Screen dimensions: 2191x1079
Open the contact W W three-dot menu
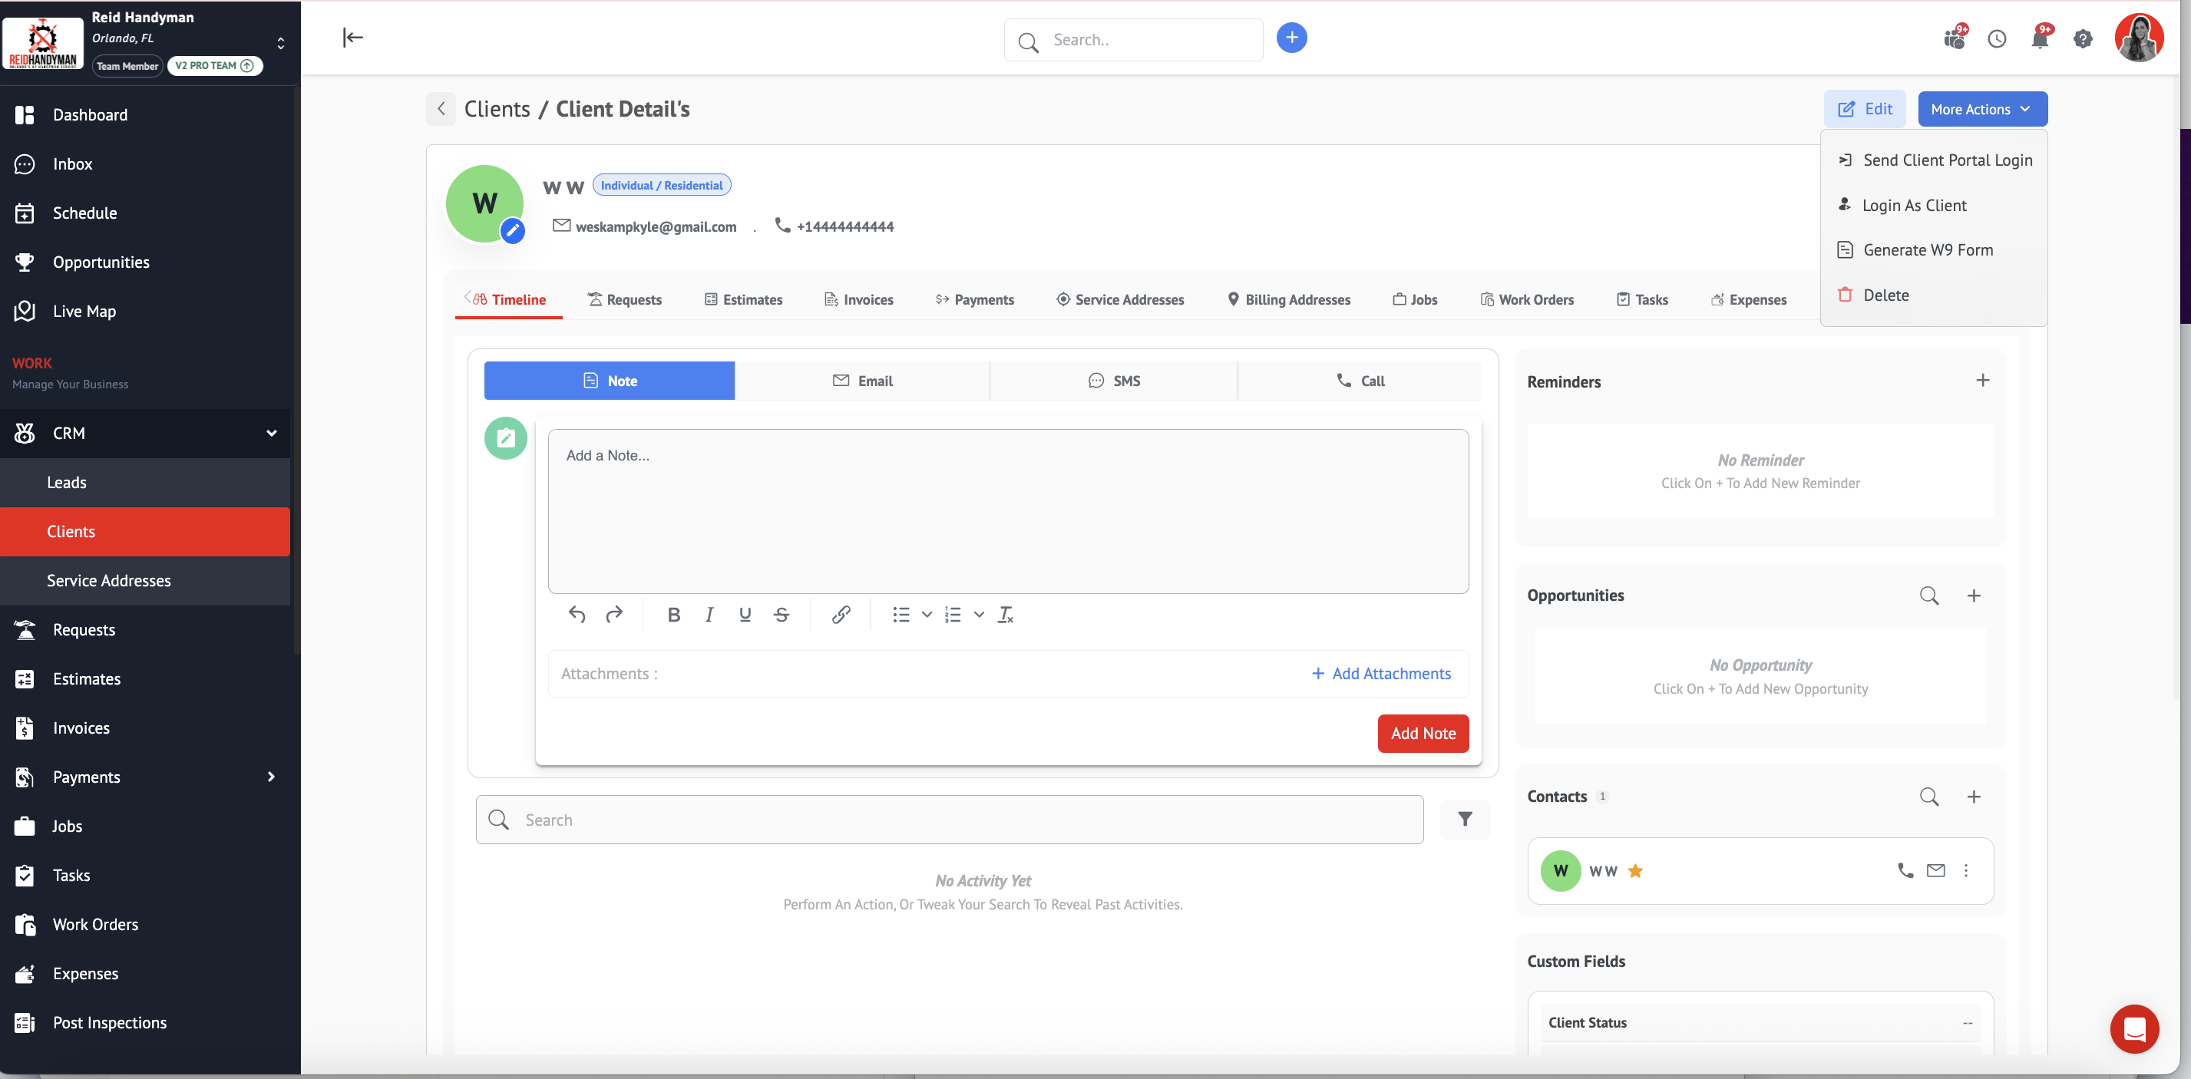coord(1965,871)
